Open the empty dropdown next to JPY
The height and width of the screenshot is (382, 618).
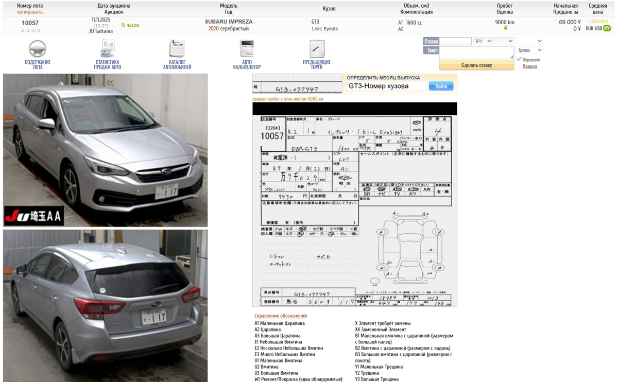coord(504,41)
